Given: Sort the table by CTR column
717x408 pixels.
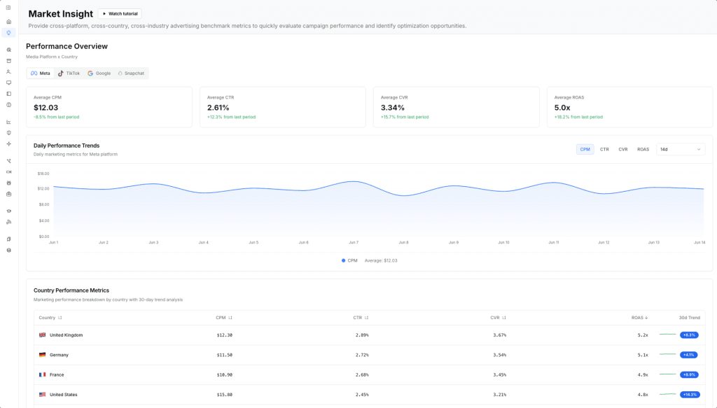Looking at the screenshot, I should click(x=361, y=318).
